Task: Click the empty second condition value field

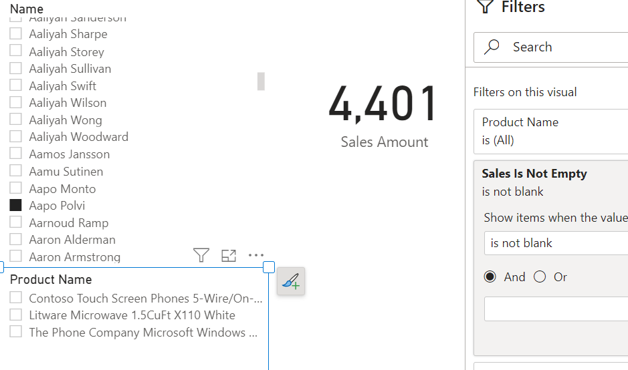Action: (x=555, y=309)
